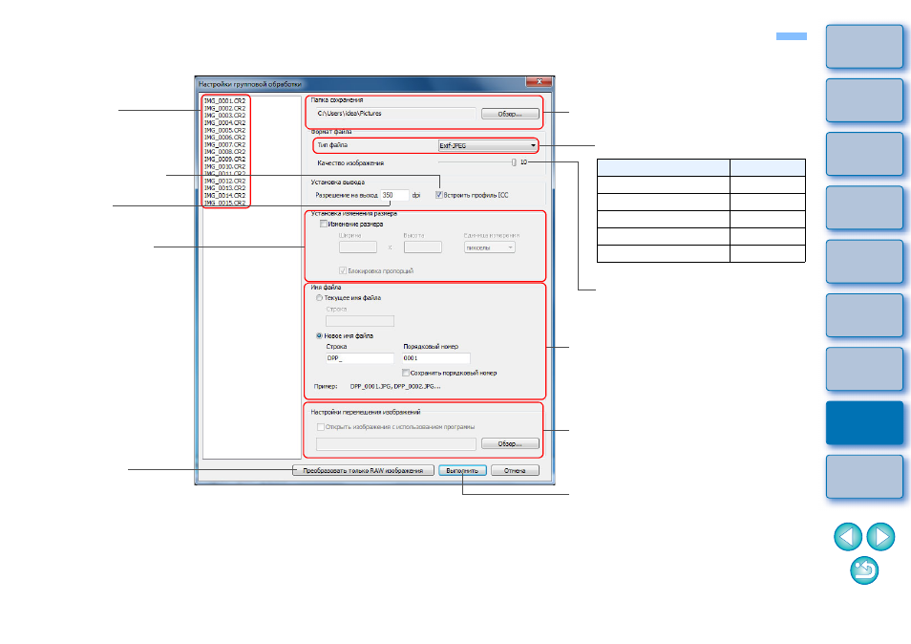The height and width of the screenshot is (644, 911).
Task: Toggle the Блокировка пропорций checkbox
Action: 343,270
